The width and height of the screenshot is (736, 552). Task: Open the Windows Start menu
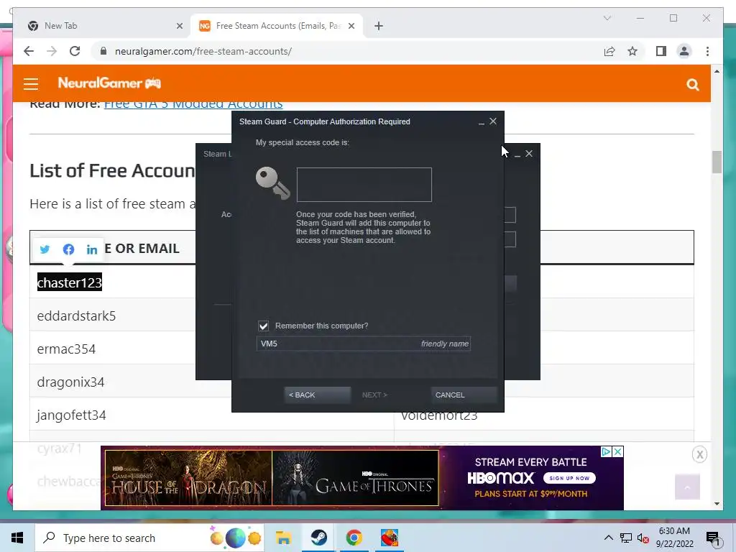[x=17, y=538]
